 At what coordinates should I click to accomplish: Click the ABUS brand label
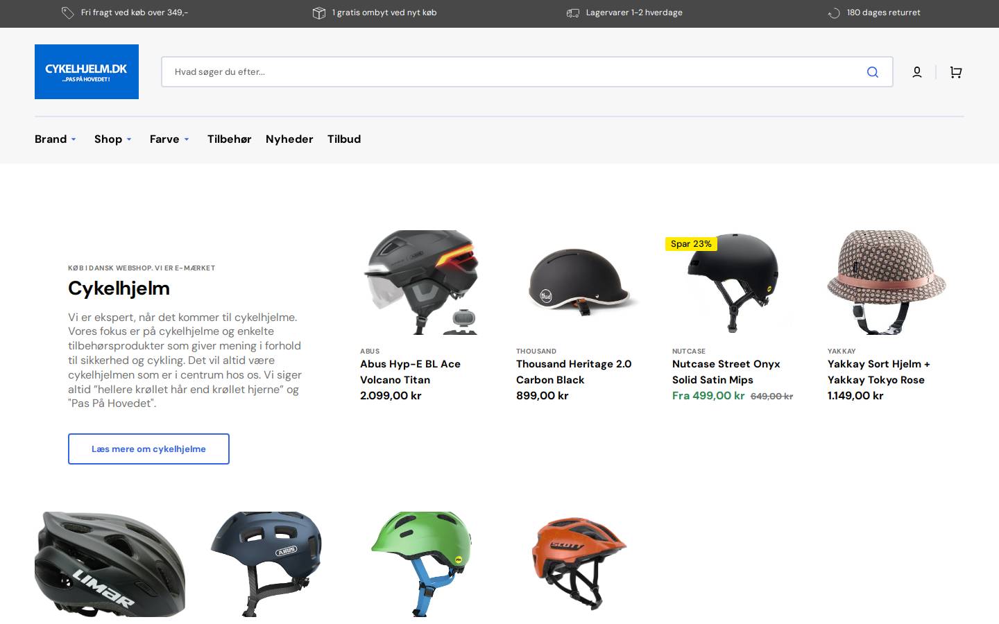tap(370, 352)
